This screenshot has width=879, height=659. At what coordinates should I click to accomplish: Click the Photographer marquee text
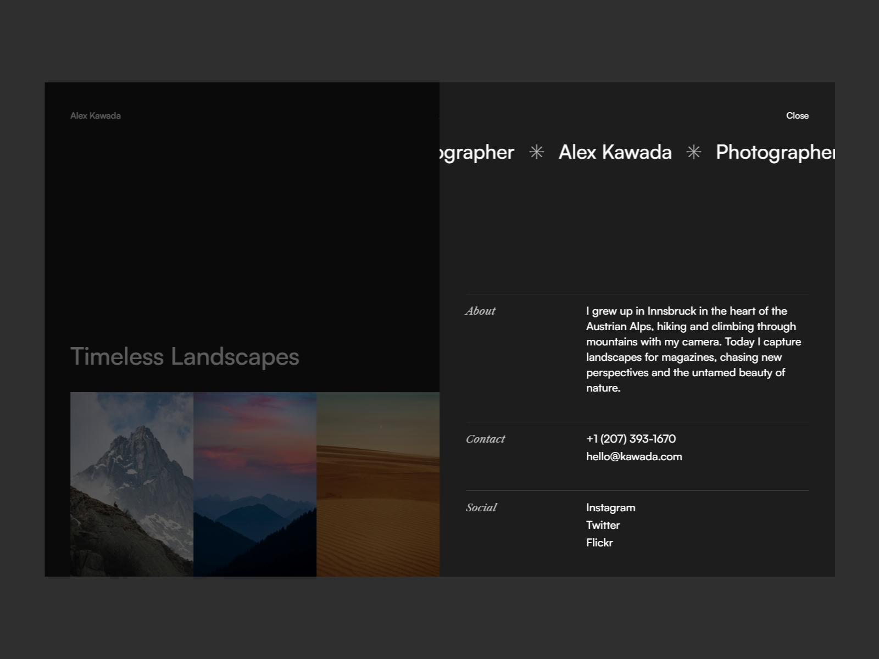[x=775, y=153]
